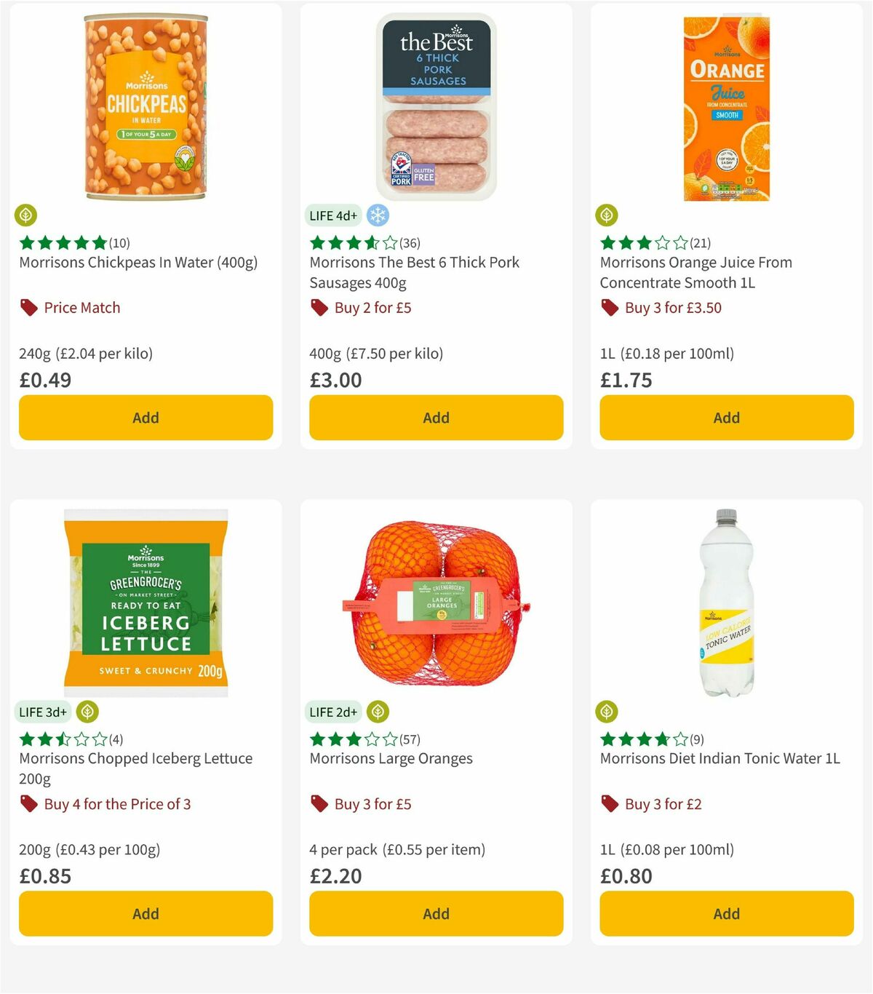This screenshot has height=994, width=873.
Task: Click the green leaf icon above Chickpeas rating
Action: point(26,215)
